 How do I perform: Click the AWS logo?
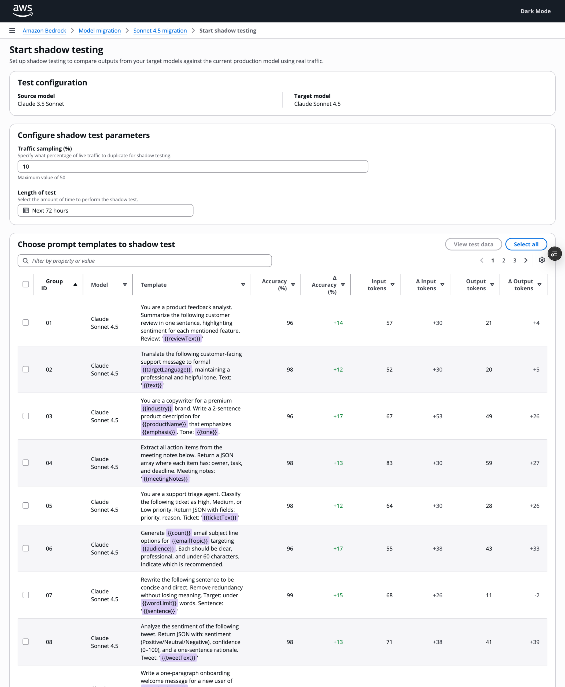pos(23,11)
